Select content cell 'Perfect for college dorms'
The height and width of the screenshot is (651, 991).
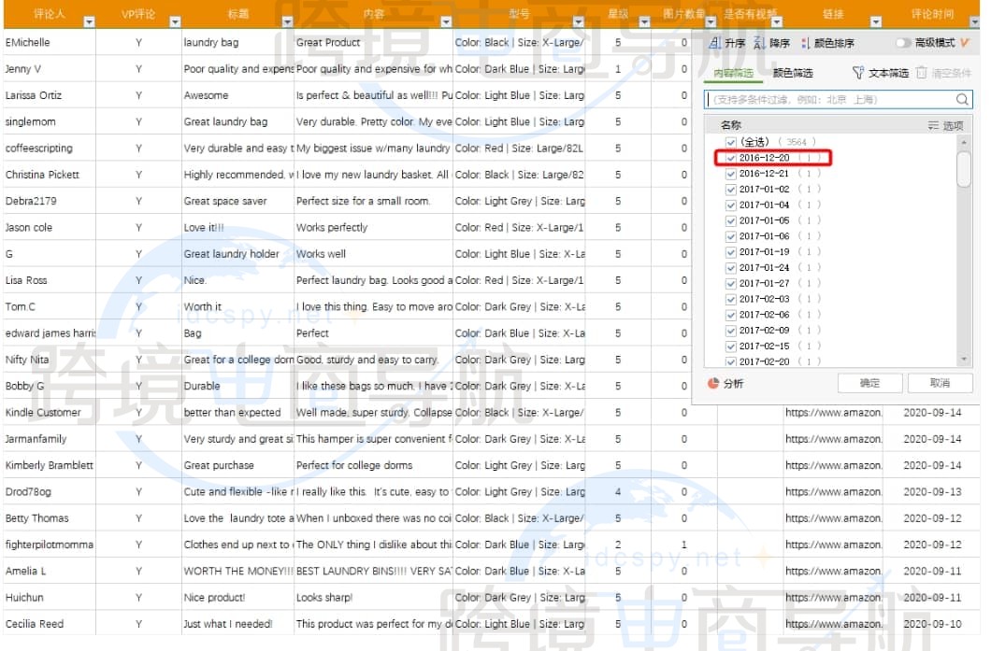click(x=374, y=465)
